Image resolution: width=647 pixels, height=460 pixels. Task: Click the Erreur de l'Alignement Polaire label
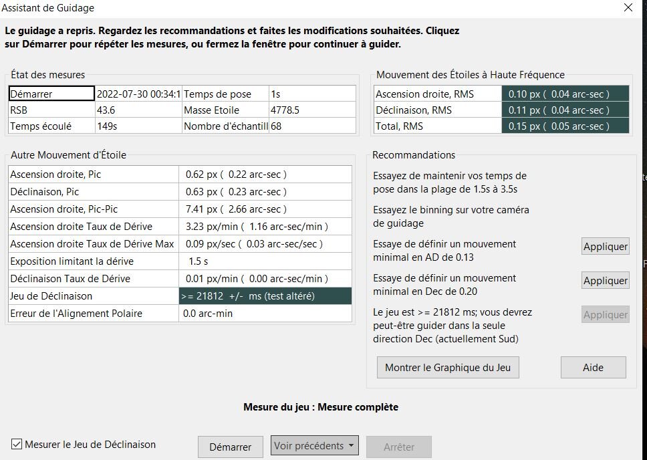[94, 314]
